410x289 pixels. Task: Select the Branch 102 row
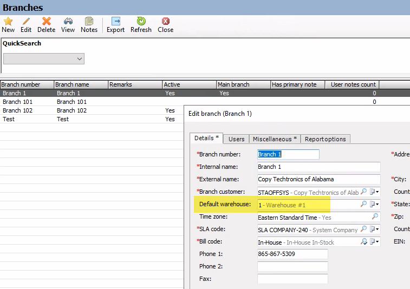[92, 110]
